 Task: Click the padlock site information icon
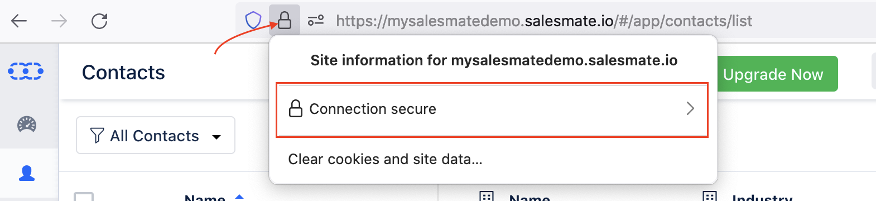(285, 21)
